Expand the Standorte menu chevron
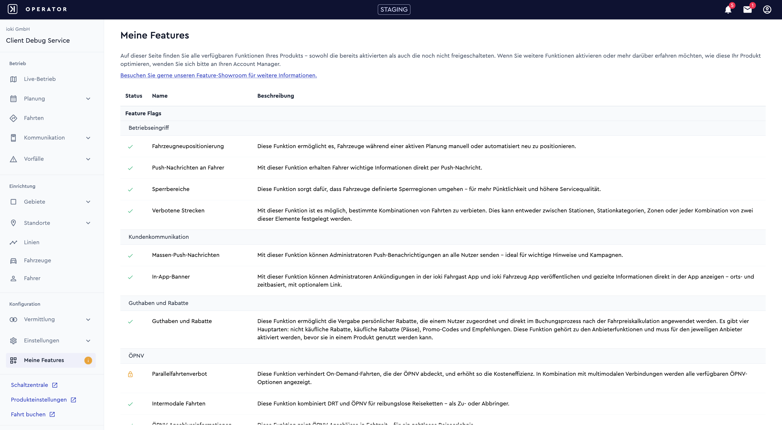Viewport: 782px width, 430px height. tap(88, 223)
